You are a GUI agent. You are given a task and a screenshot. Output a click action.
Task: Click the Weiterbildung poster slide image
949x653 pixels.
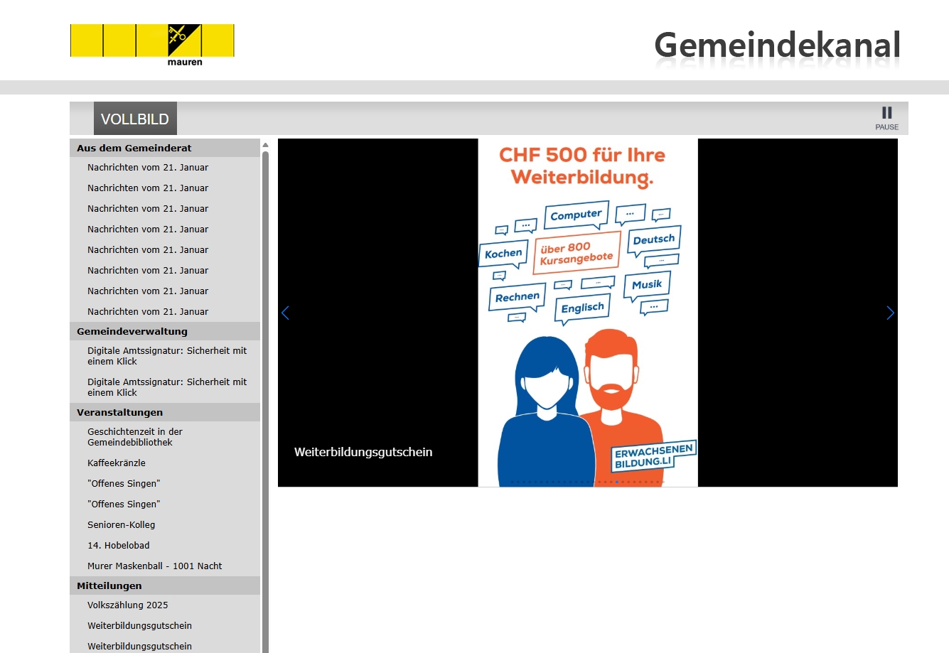pos(587,313)
